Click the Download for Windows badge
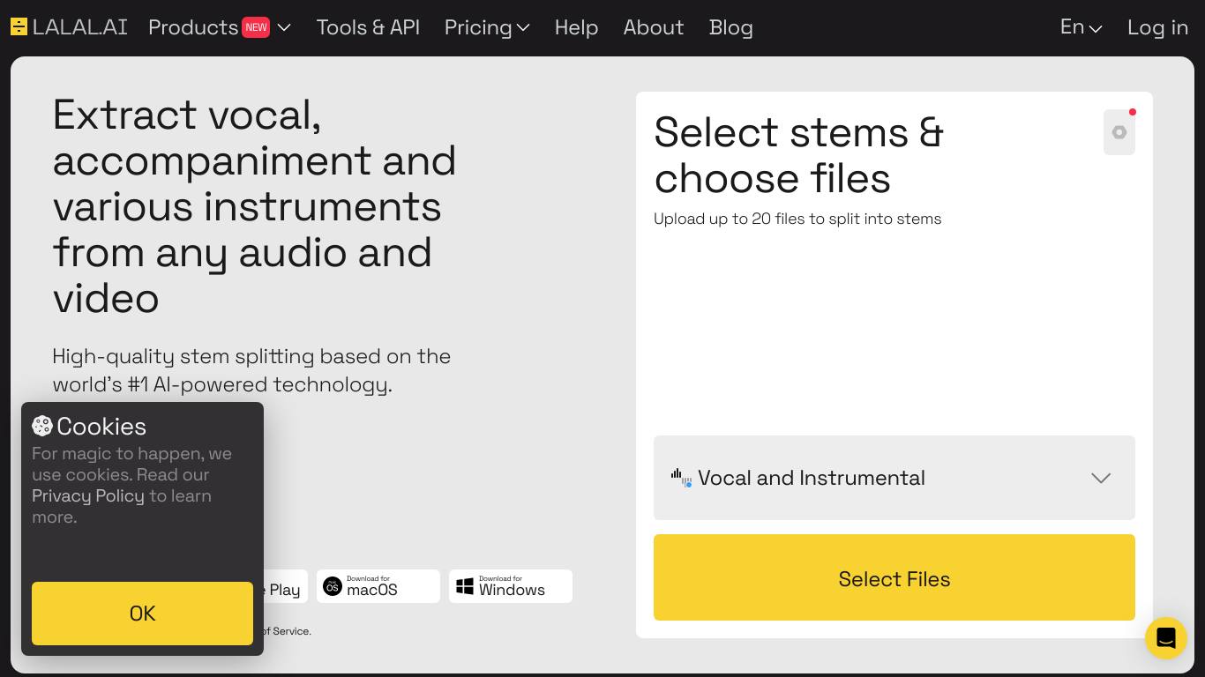Image resolution: width=1205 pixels, height=677 pixels. coord(510,586)
